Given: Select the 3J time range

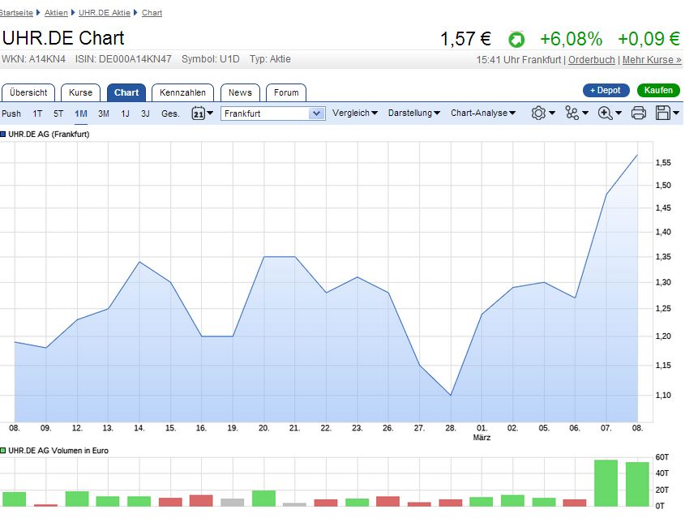Looking at the screenshot, I should (145, 113).
